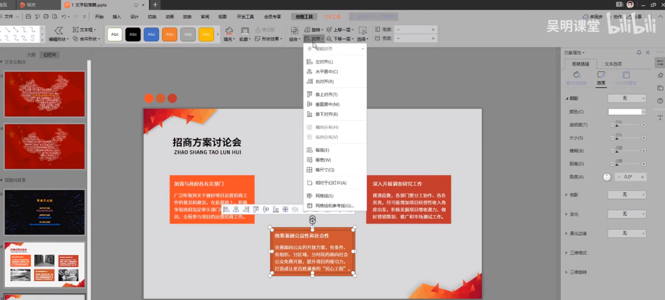665x300 pixels.
Task: Click the 文本框 text box tool
Action: coord(84,30)
